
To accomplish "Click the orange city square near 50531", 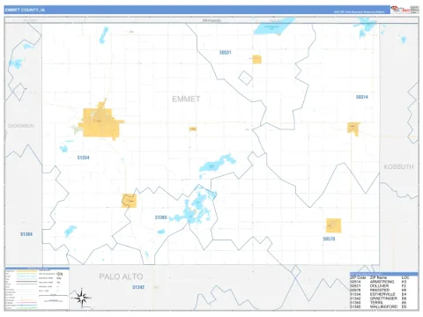I will coord(256,59).
